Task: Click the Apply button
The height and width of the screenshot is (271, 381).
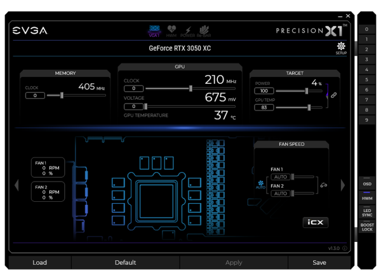Action: point(234,263)
